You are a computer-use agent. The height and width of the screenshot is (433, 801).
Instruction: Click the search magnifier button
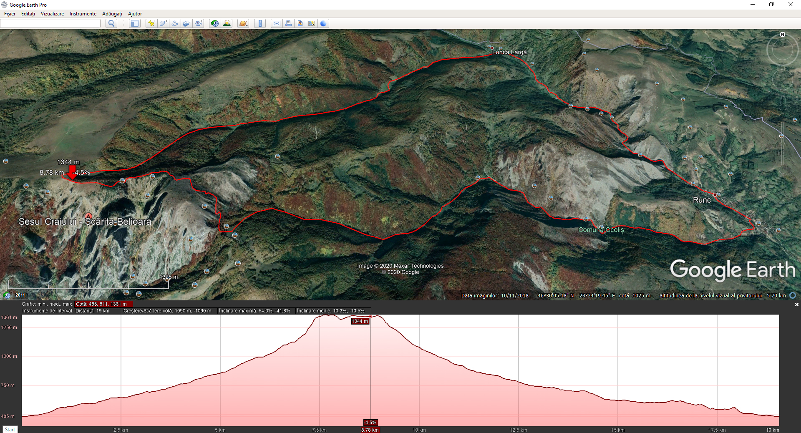point(111,23)
